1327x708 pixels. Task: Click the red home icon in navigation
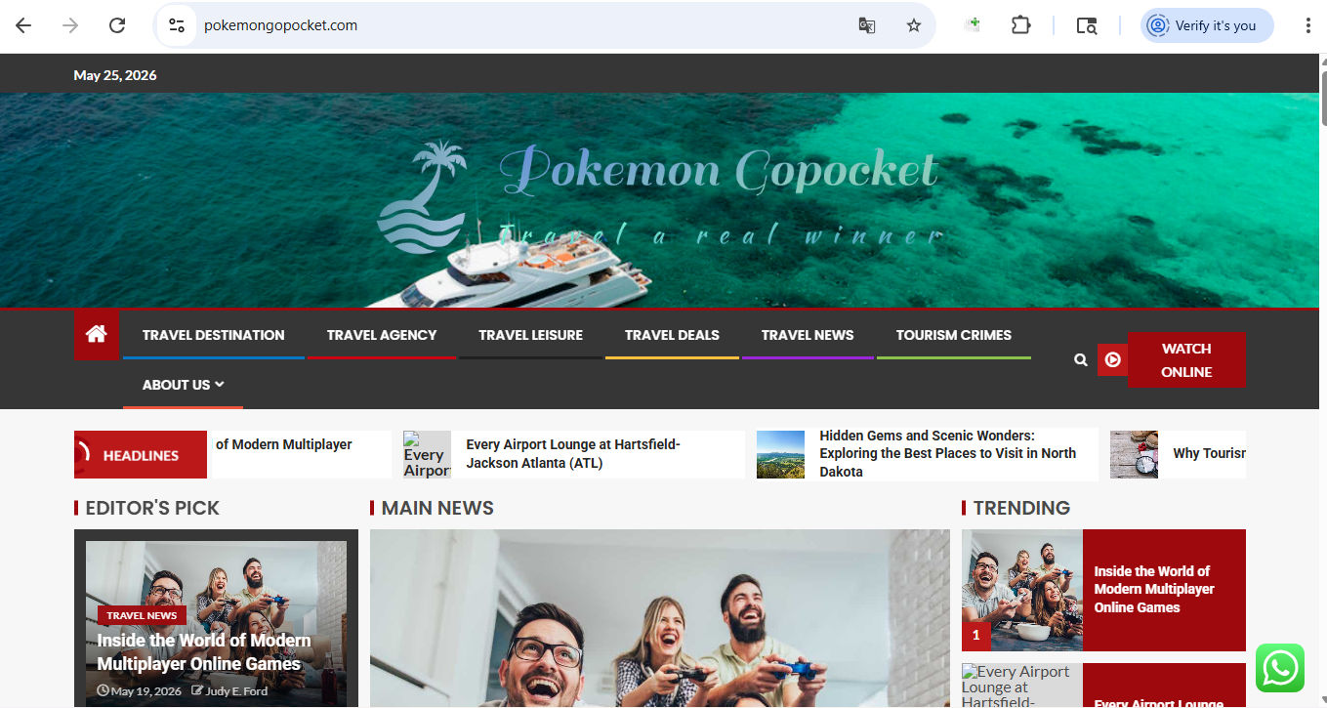coord(96,335)
